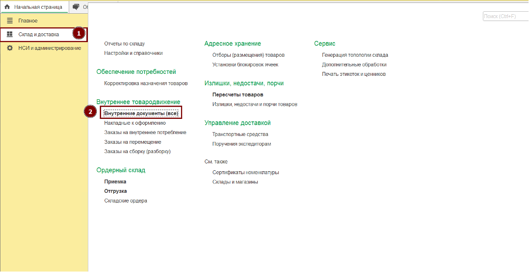This screenshot has width=529, height=272.
Task: Click the Внутреннее товародвижение heading
Action: pos(138,102)
